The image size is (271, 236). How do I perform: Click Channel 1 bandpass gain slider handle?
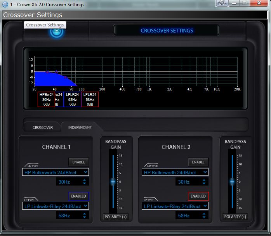[113, 181]
